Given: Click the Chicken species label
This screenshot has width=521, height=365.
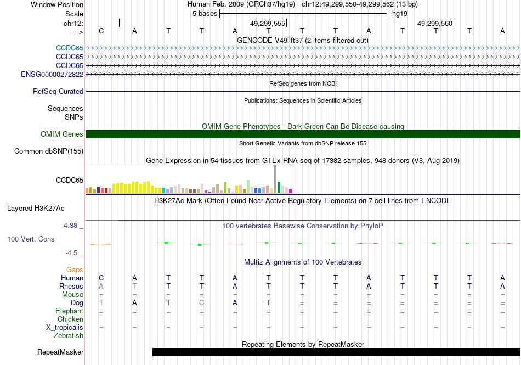Looking at the screenshot, I should coord(70,319).
